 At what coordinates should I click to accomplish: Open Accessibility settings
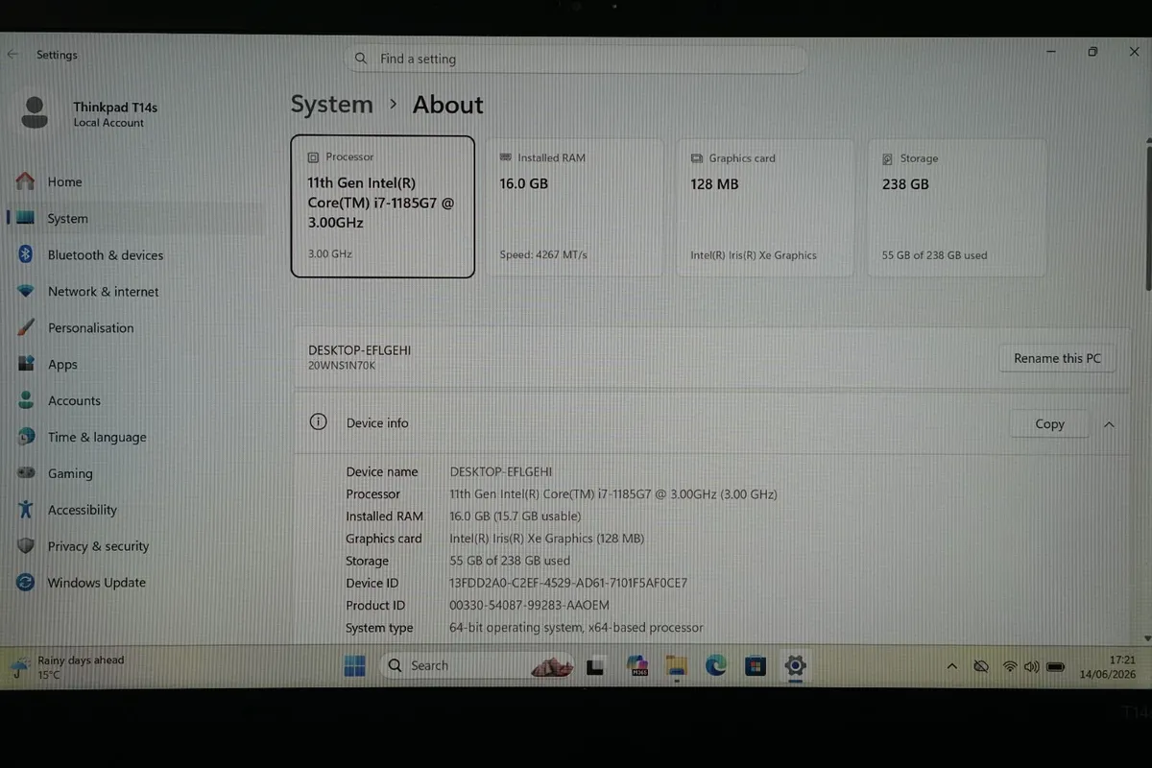point(134,510)
